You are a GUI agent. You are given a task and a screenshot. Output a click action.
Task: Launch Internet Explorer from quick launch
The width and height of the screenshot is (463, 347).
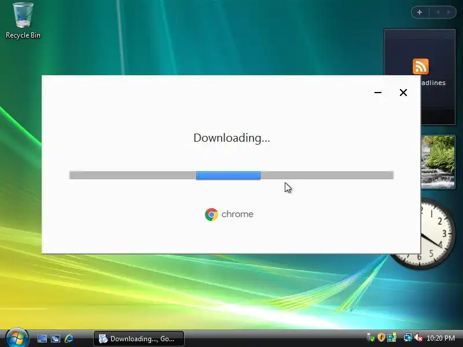(x=69, y=338)
